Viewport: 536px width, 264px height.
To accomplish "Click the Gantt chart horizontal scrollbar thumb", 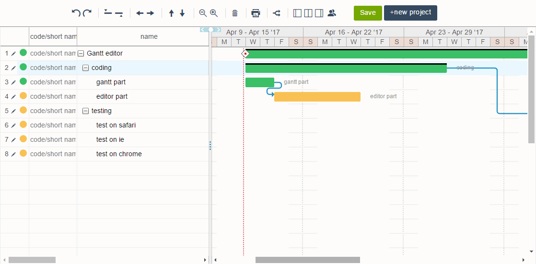I will point(308,260).
